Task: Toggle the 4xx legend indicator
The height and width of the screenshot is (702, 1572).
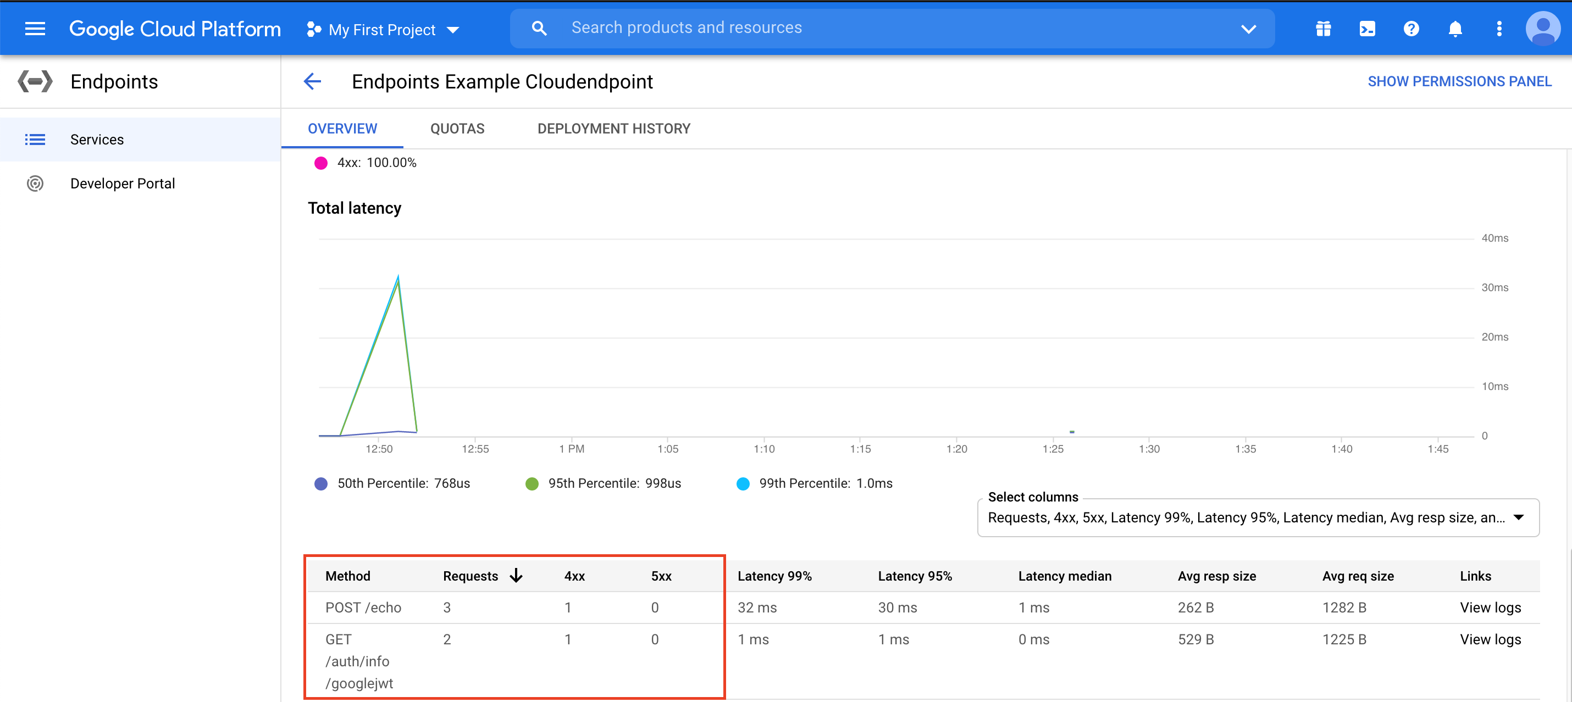Action: pos(322,162)
